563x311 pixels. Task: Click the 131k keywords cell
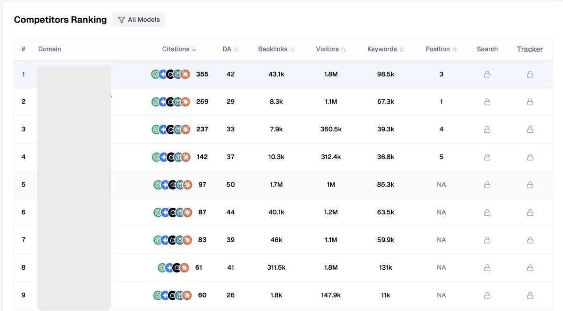coord(386,268)
